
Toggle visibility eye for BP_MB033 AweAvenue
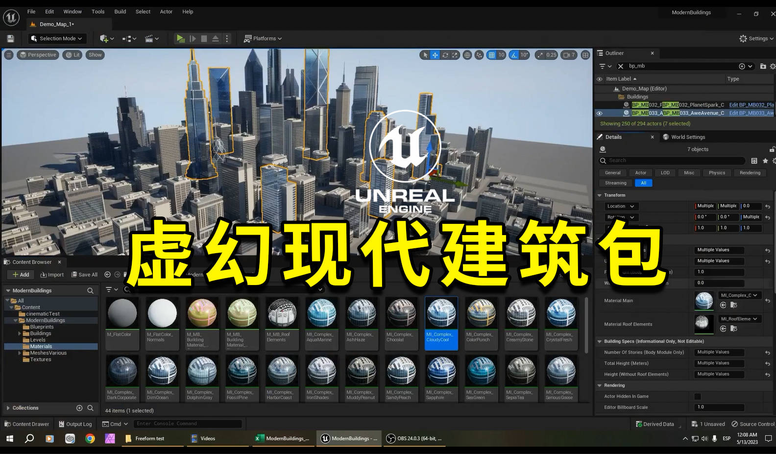599,113
